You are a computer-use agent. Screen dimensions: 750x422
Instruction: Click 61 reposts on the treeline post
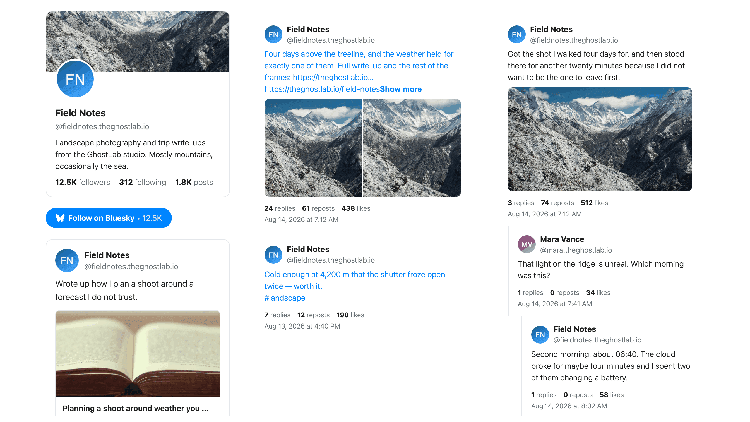318,208
